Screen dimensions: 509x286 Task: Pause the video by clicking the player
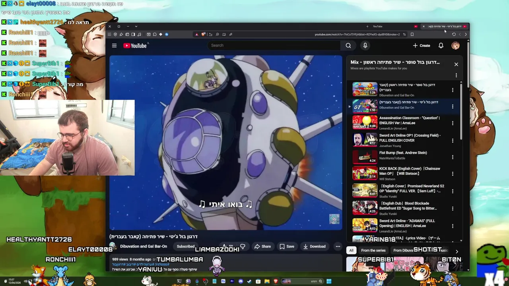point(226,142)
